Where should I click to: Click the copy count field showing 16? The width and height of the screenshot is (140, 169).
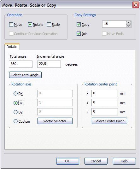tap(114, 24)
